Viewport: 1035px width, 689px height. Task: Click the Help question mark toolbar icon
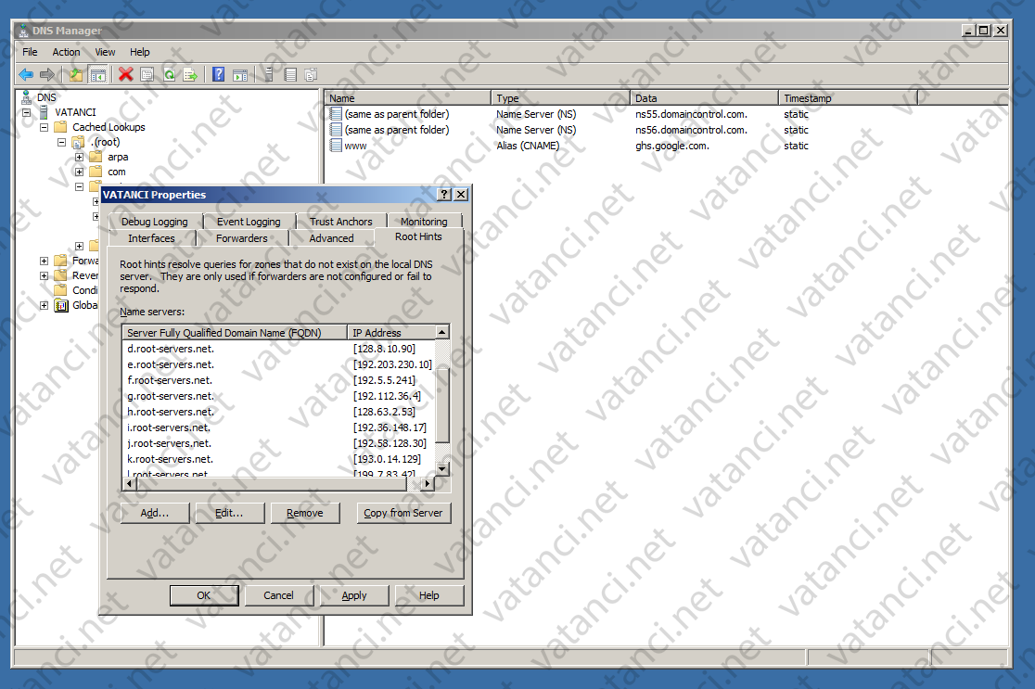coord(219,74)
